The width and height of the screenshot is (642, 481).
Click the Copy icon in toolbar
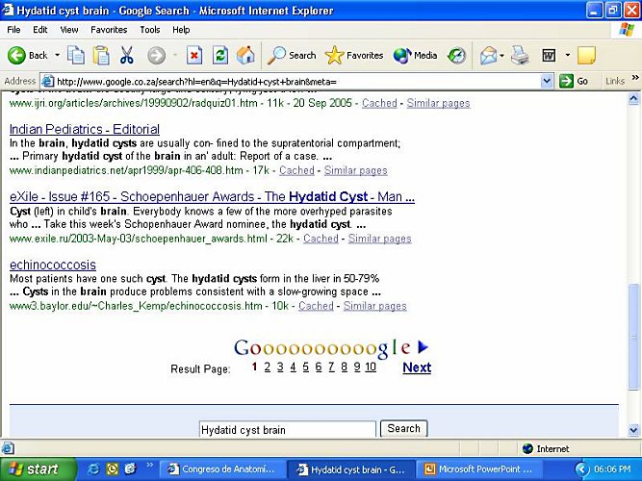point(76,55)
